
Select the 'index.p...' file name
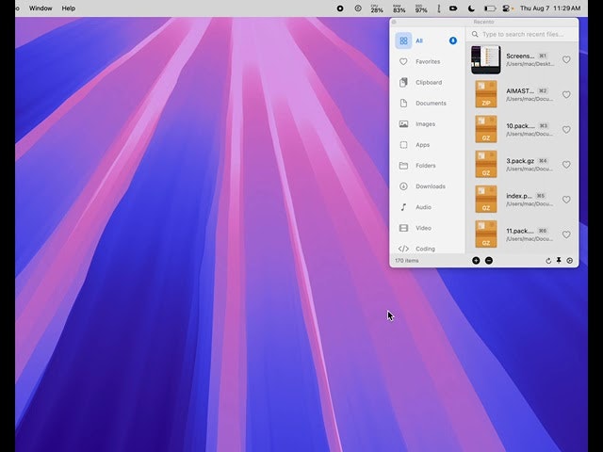click(x=519, y=196)
